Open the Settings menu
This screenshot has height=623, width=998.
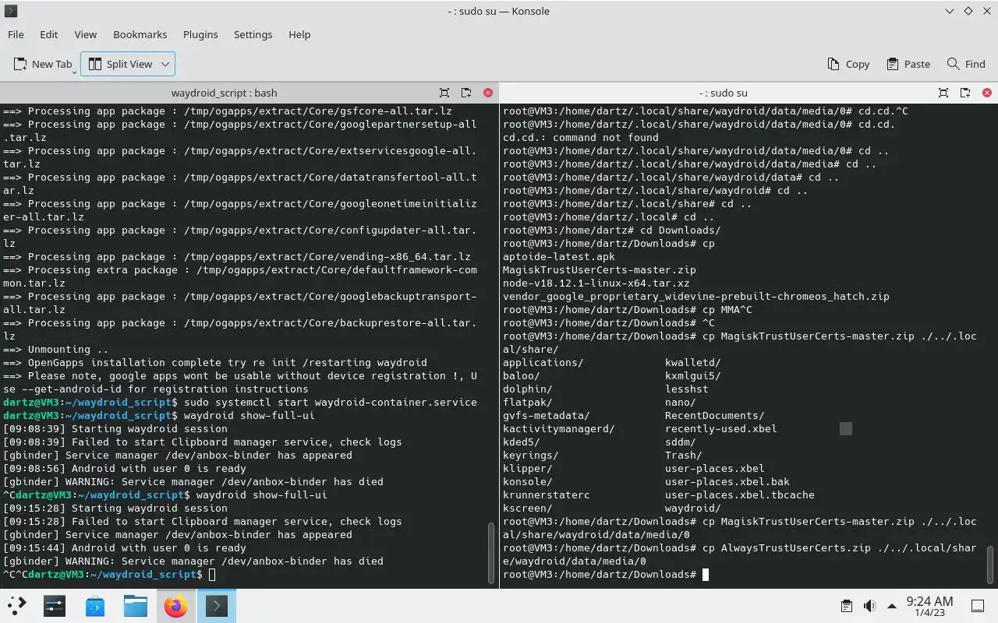[253, 34]
